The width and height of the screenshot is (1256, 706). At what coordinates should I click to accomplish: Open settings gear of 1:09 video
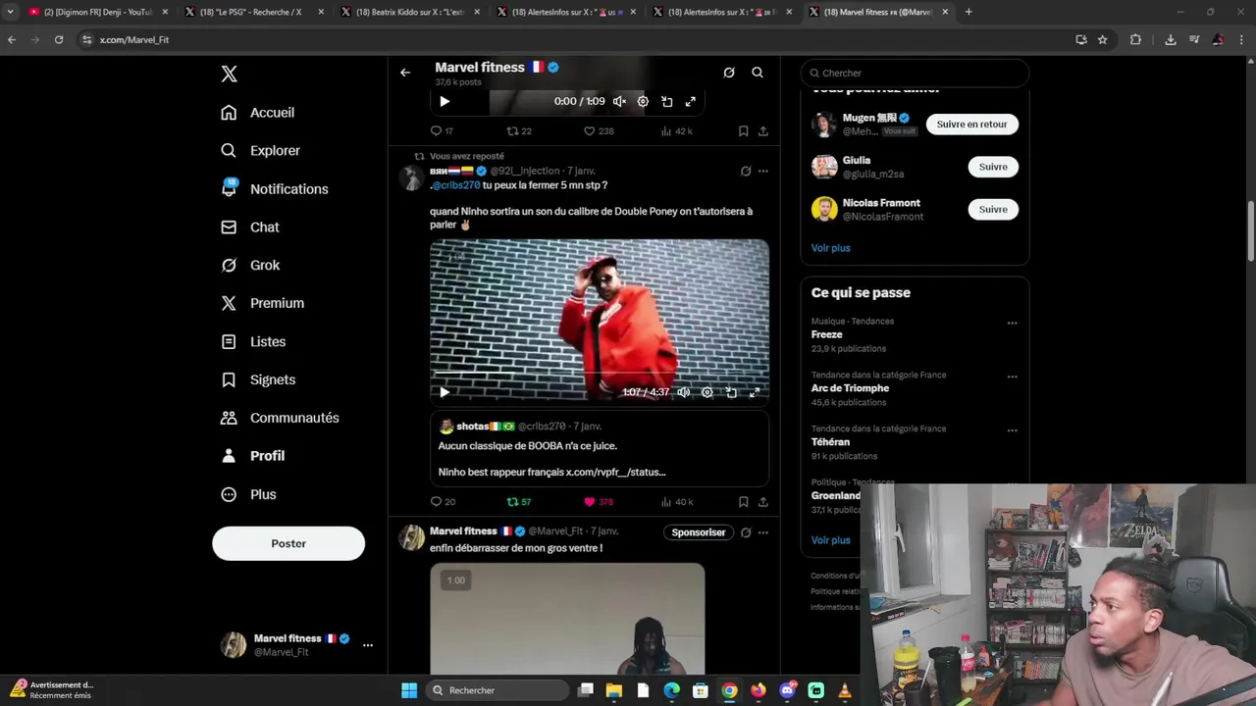click(643, 101)
